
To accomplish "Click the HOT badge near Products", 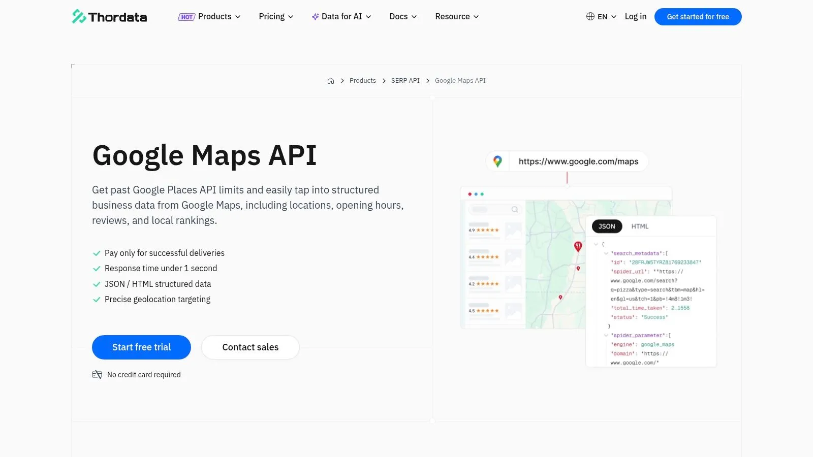I will tap(186, 17).
